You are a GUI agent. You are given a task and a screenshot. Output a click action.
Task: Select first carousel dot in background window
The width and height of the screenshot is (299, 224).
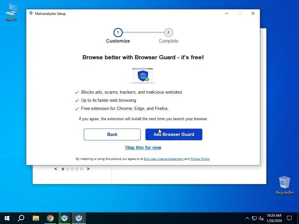(x=63, y=169)
